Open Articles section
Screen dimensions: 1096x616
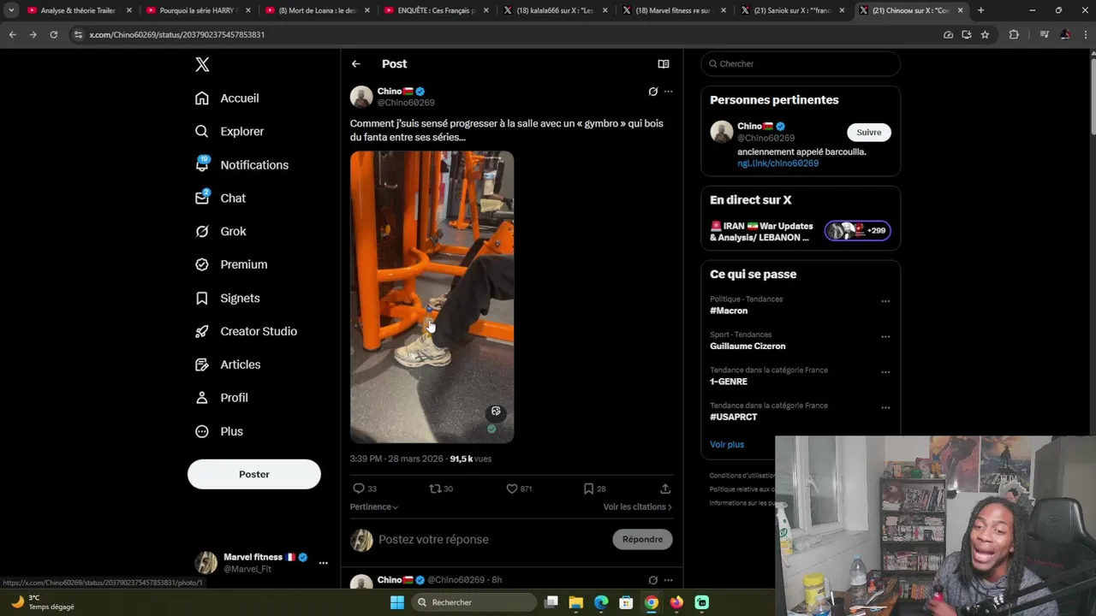[228, 364]
